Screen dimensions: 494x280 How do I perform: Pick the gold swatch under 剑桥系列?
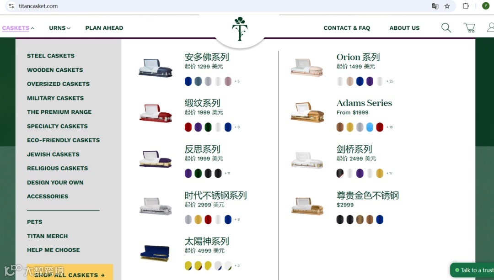380,174
